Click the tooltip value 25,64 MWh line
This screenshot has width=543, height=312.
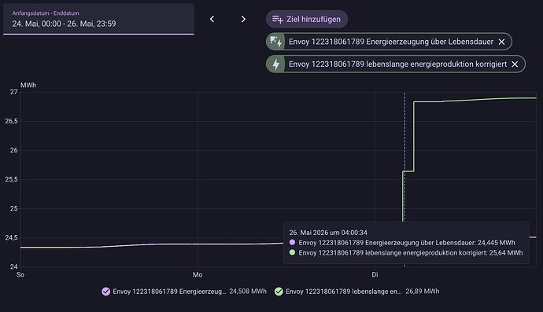411,252
